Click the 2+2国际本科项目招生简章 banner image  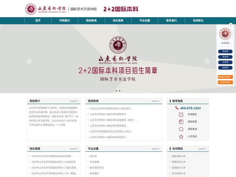118,59
